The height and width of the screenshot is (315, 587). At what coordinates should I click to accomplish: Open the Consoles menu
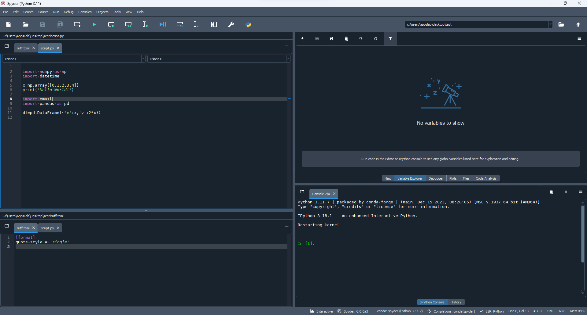(85, 12)
